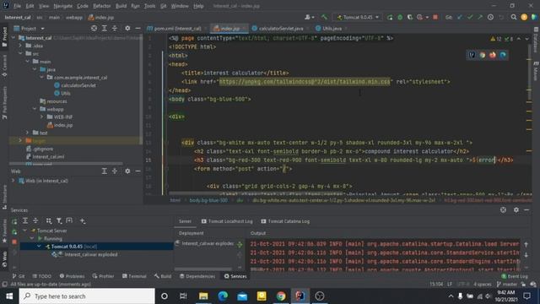Expand the WEB-INF folder
This screenshot has width=540, height=304.
(x=42, y=117)
